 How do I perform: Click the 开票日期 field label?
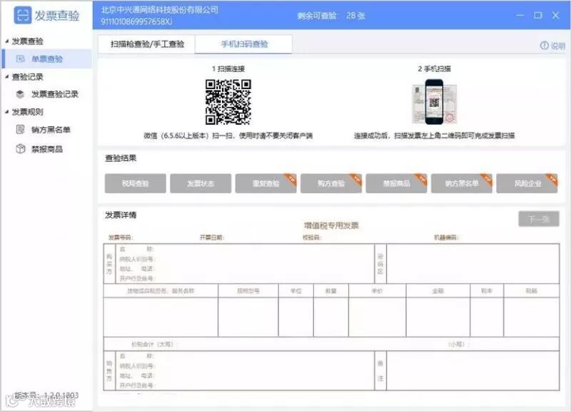pos(211,237)
